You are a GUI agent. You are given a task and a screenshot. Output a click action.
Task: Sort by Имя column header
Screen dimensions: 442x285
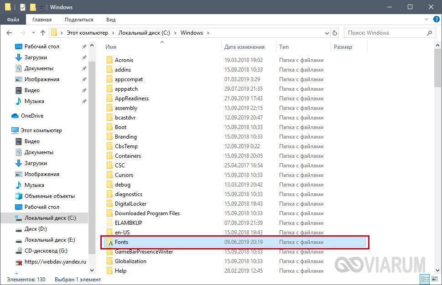coord(162,47)
